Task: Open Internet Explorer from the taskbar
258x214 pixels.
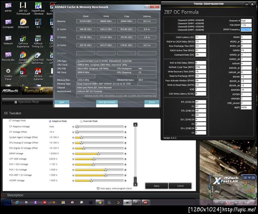Action: click(x=17, y=202)
